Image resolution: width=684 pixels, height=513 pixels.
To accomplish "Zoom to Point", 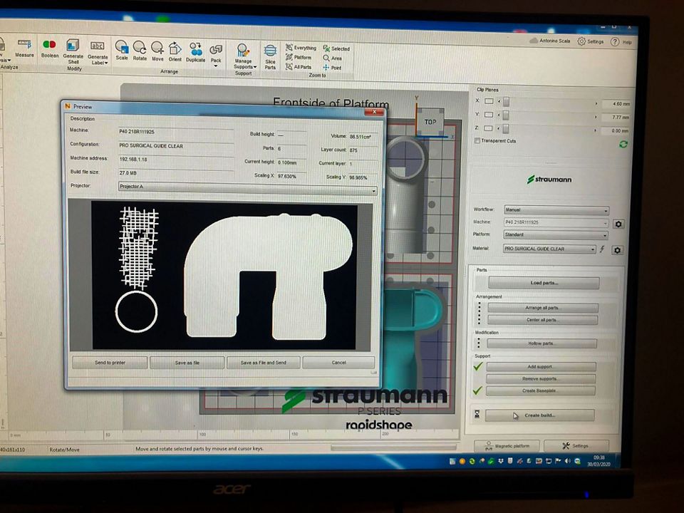I will pyautogui.click(x=333, y=68).
